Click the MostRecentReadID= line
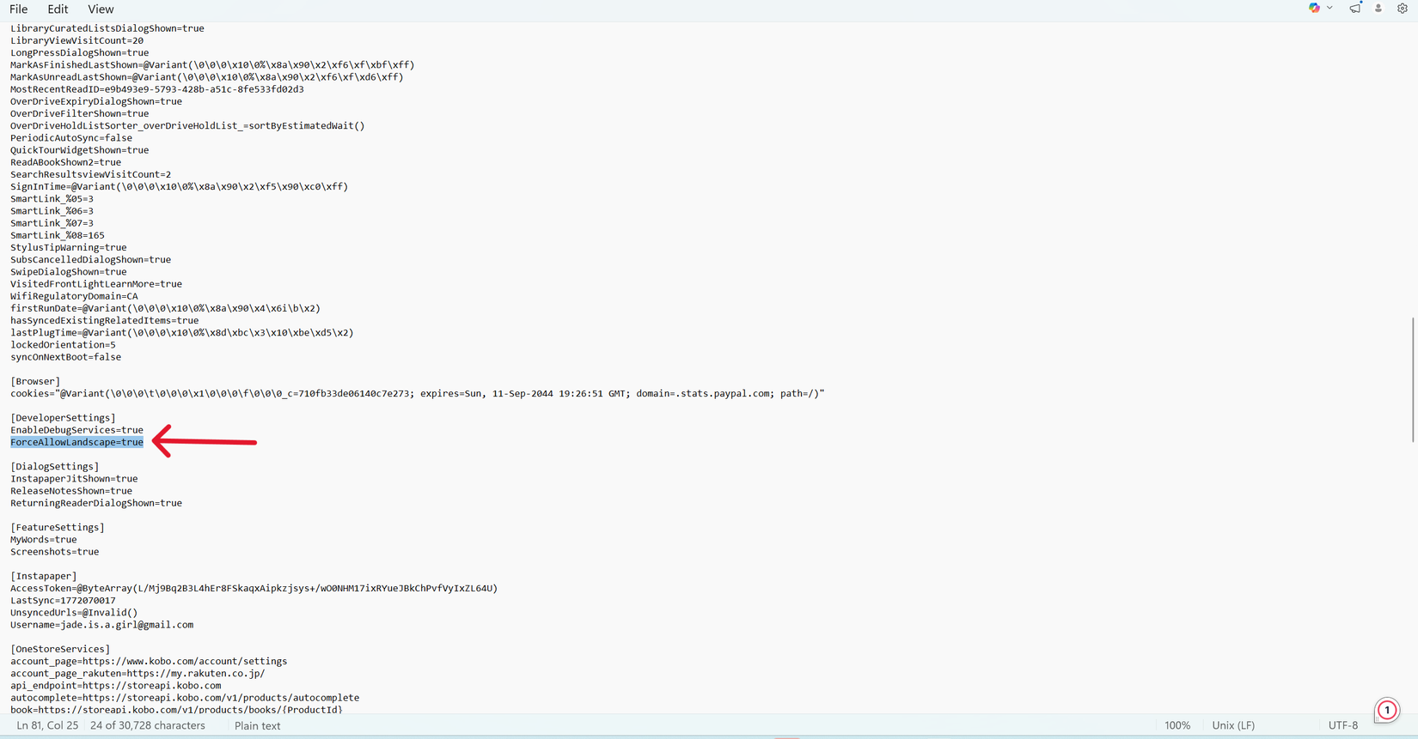Screen dimensions: 1418x739 click(x=156, y=89)
